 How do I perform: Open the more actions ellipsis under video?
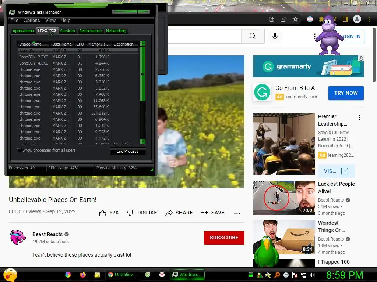click(237, 213)
